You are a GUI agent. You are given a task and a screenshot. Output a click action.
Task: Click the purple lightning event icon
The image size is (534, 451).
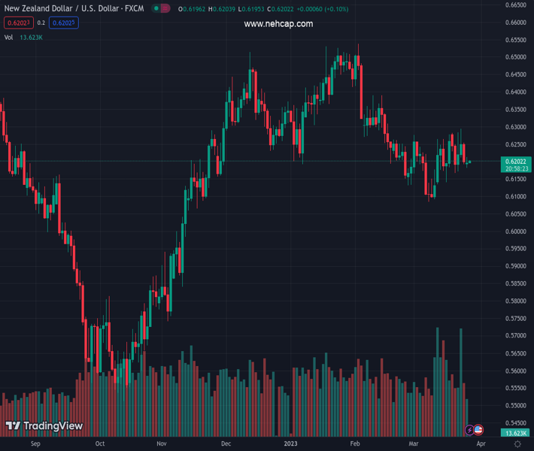pos(470,430)
